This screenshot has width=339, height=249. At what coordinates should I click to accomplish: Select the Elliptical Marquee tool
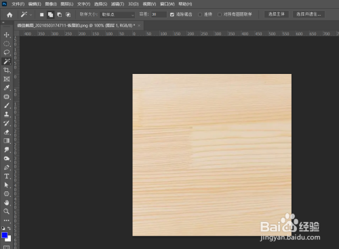pos(7,43)
